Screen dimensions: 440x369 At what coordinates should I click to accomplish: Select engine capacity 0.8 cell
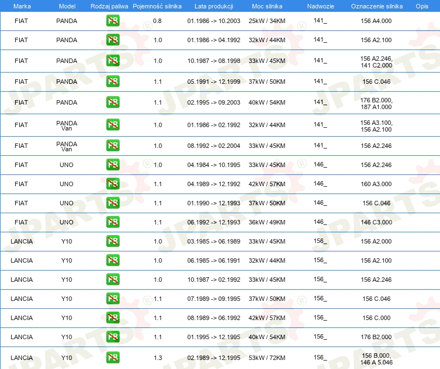[157, 21]
